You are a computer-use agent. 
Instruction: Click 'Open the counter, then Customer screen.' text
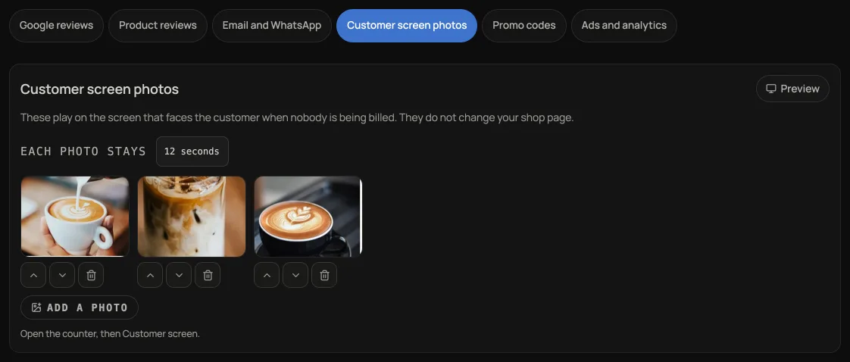point(110,334)
